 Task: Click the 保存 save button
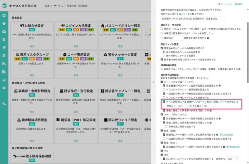tap(239, 4)
